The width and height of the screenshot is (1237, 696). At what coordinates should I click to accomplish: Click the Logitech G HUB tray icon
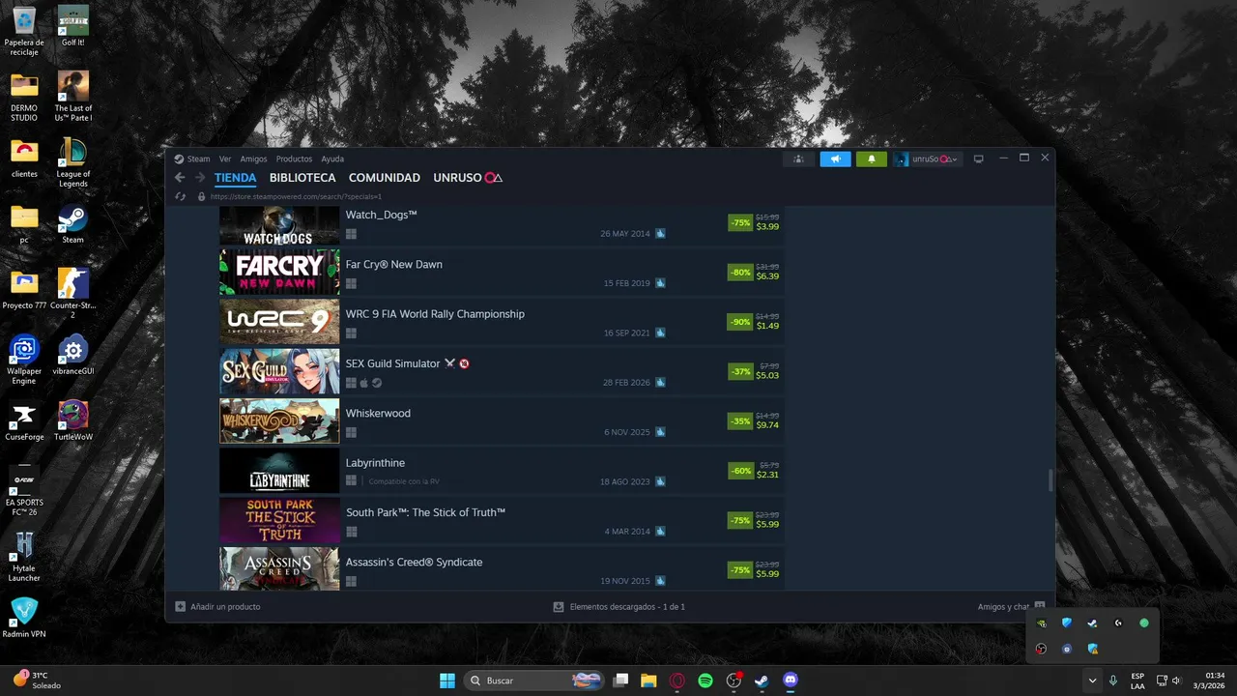click(1118, 623)
